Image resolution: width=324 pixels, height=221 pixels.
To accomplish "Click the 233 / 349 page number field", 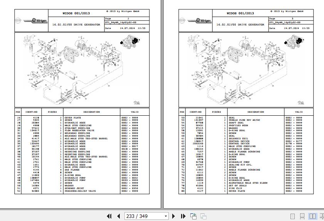I will tap(144, 216).
